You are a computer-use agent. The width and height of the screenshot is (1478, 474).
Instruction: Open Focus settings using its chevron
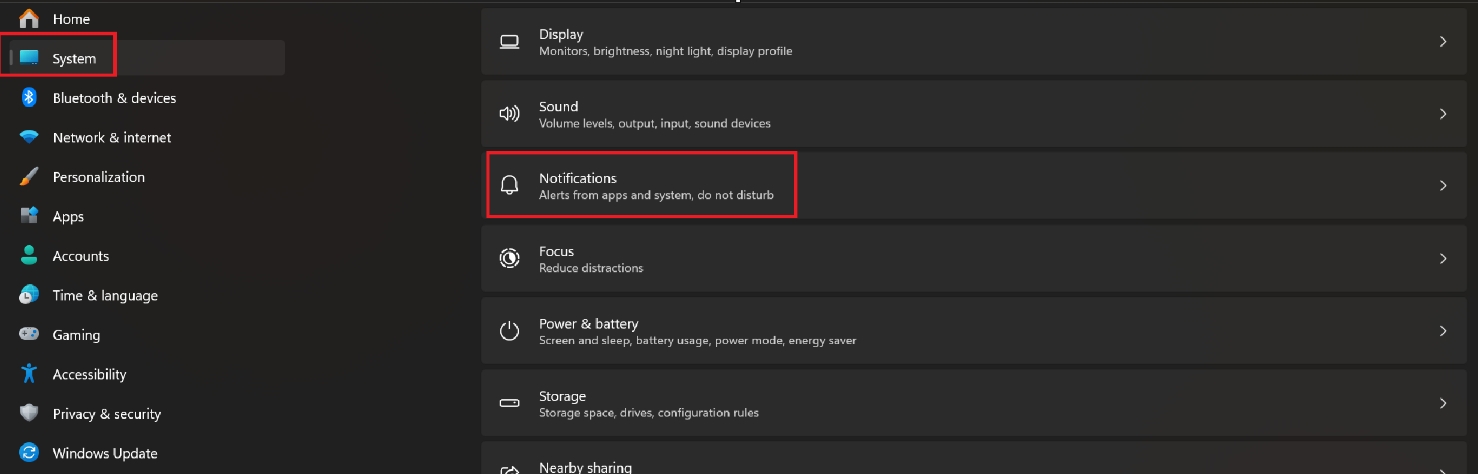tap(1443, 259)
